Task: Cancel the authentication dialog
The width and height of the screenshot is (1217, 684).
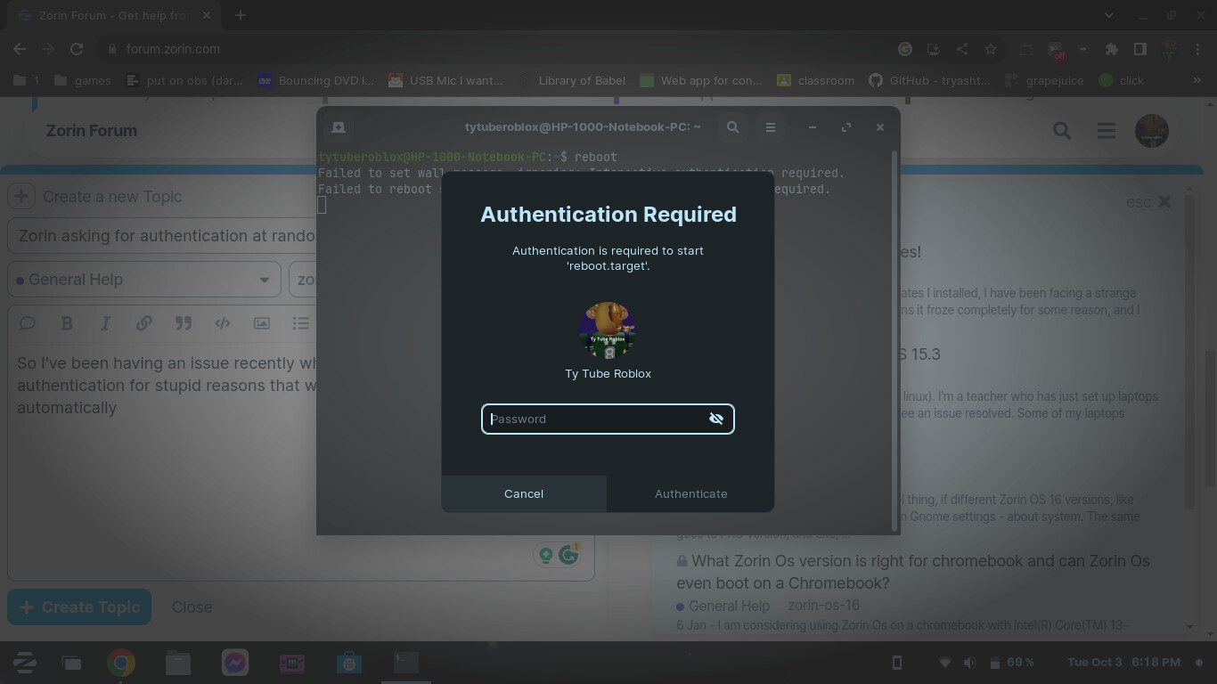Action: pyautogui.click(x=524, y=493)
